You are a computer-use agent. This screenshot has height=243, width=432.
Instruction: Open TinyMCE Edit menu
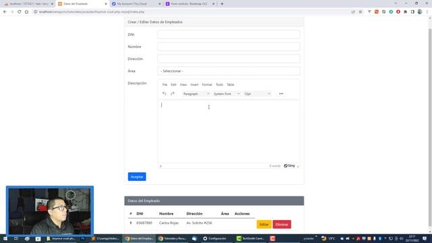[x=173, y=84]
